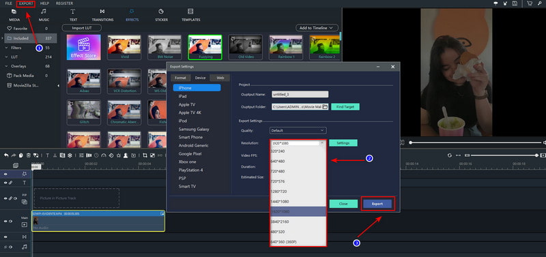Click the save project floppy disk icon
The height and width of the screenshot is (257, 546).
515,3
